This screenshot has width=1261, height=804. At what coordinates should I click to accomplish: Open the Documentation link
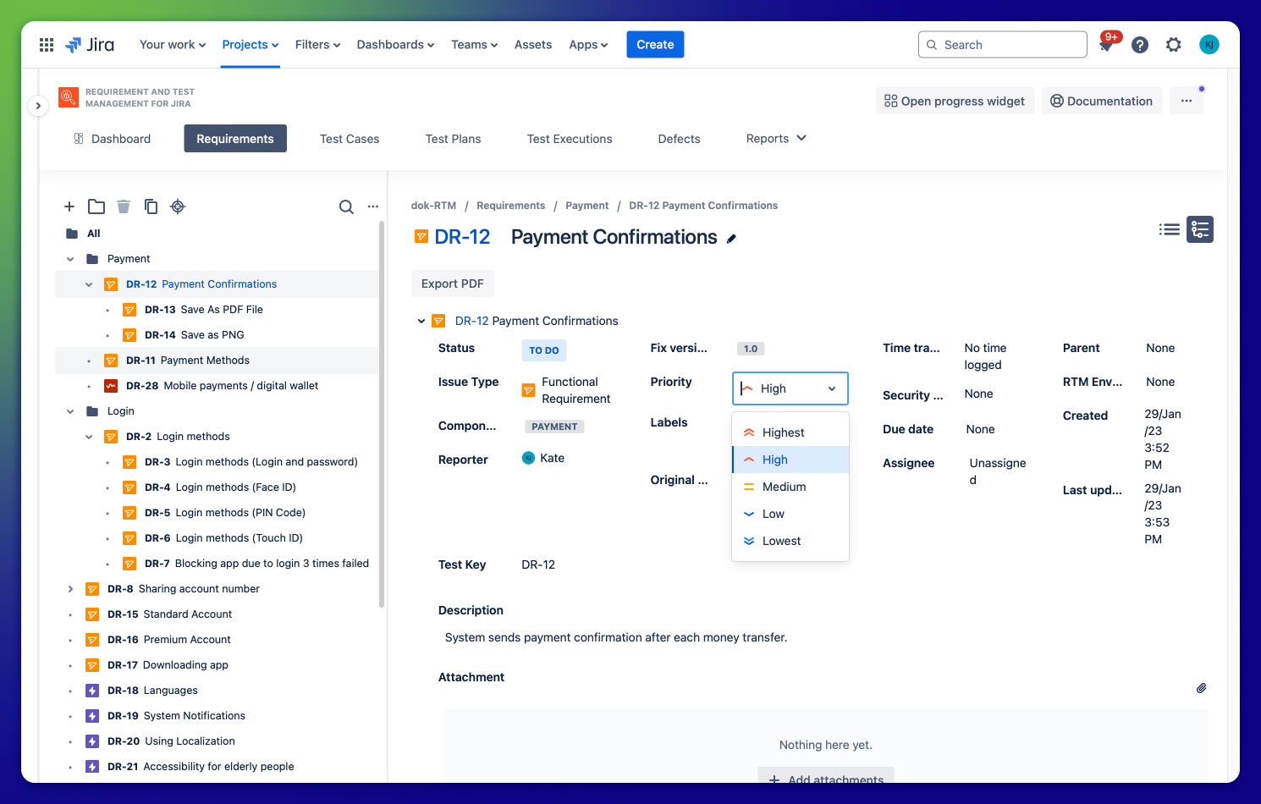pos(1102,100)
